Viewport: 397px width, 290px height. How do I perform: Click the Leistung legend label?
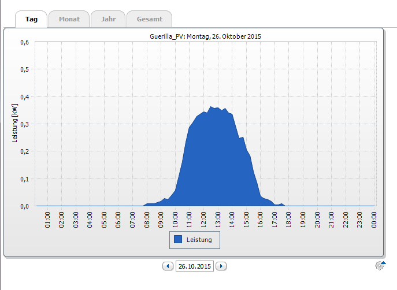tap(199, 239)
